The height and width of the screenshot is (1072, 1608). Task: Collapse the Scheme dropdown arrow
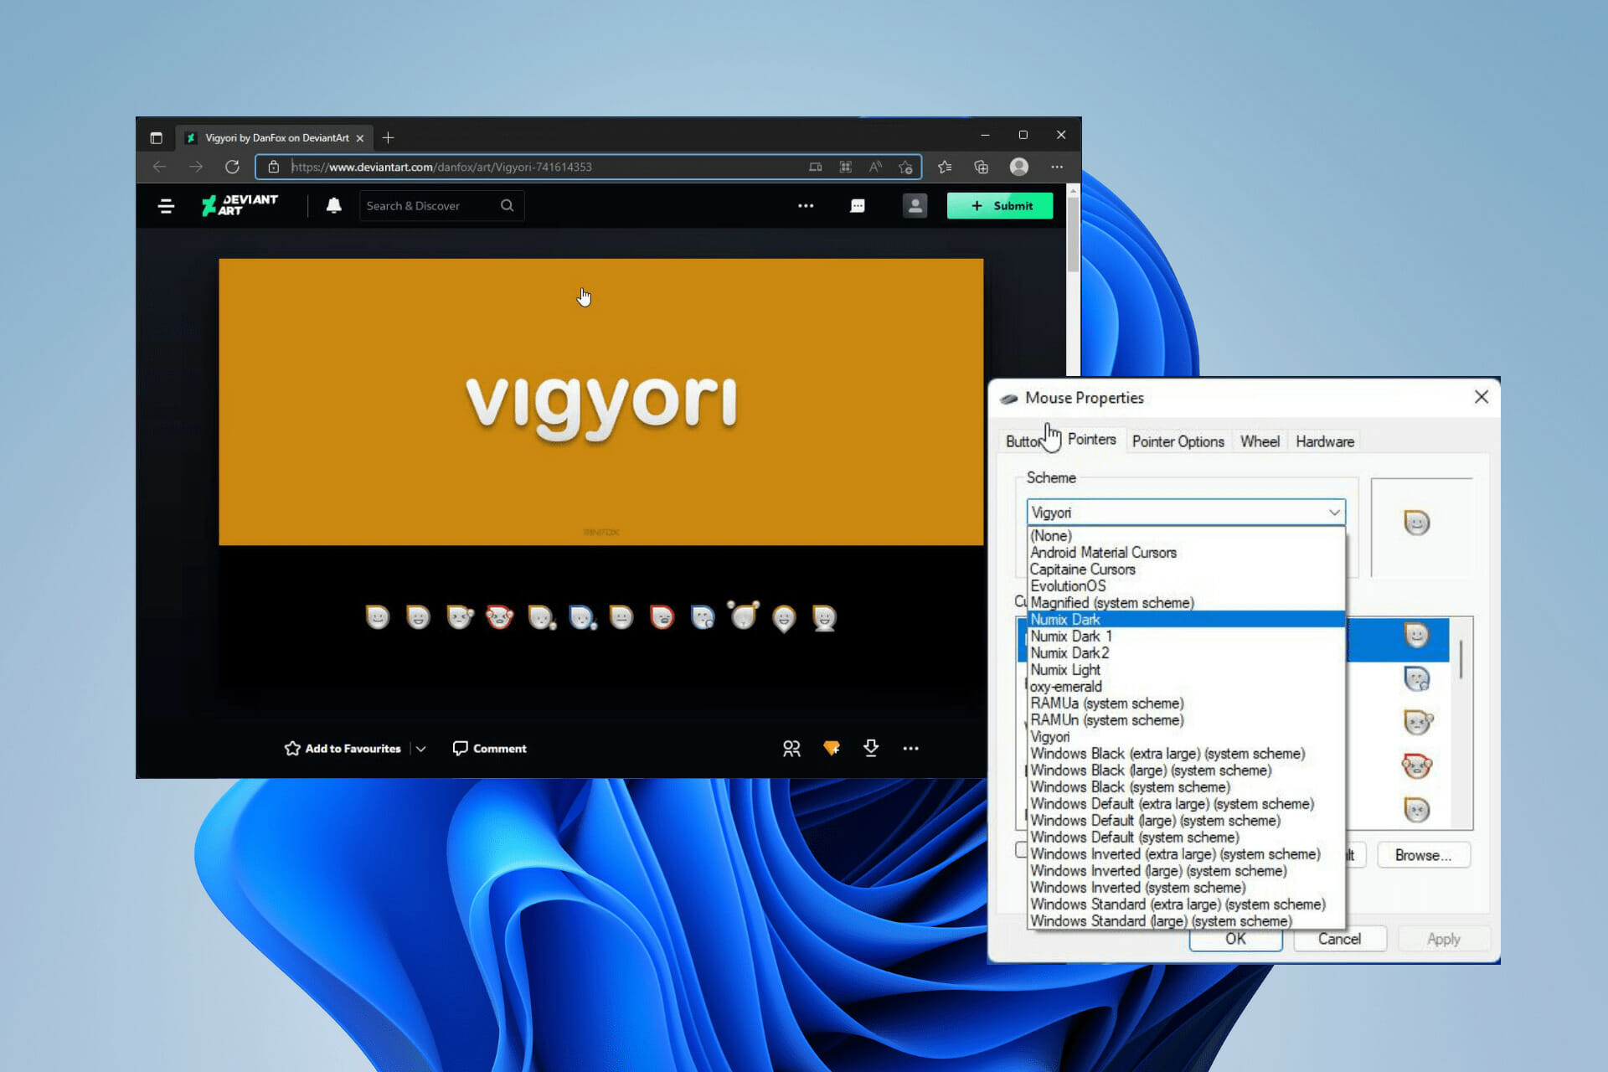click(1334, 513)
